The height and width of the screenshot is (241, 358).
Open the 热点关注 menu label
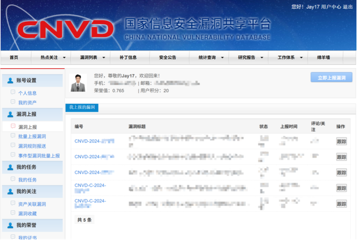pyautogui.click(x=49, y=58)
